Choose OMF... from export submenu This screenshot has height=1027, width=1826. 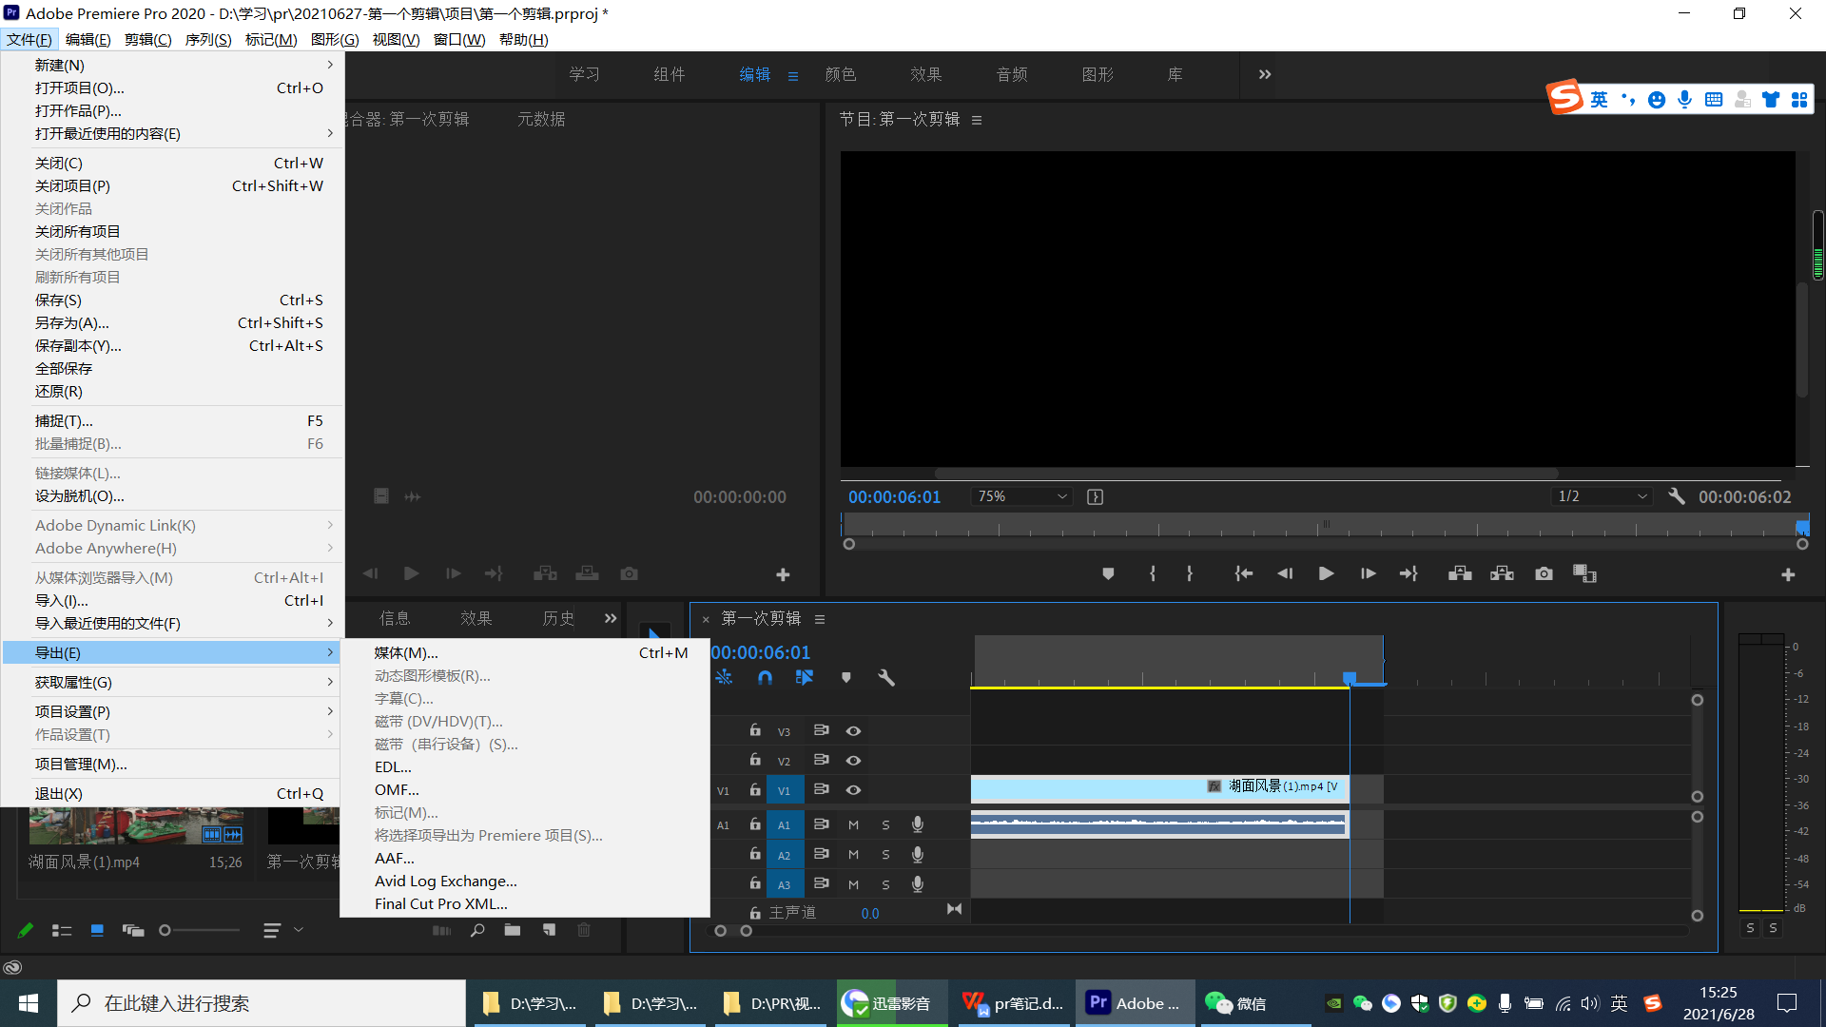(525, 789)
